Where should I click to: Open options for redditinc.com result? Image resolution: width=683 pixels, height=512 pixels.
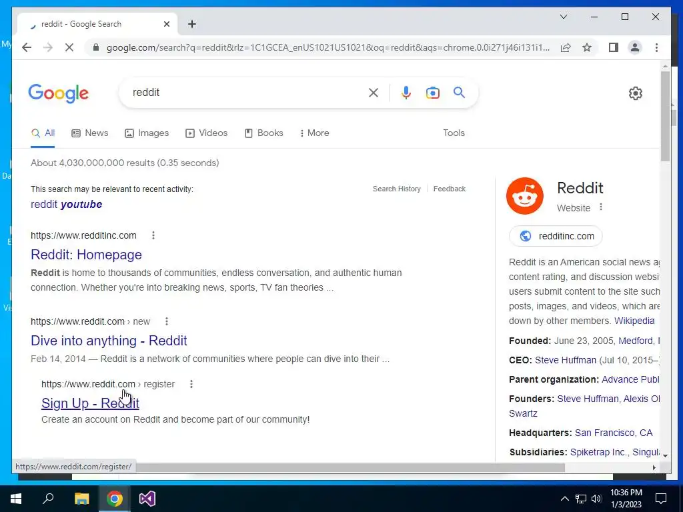[x=153, y=235]
